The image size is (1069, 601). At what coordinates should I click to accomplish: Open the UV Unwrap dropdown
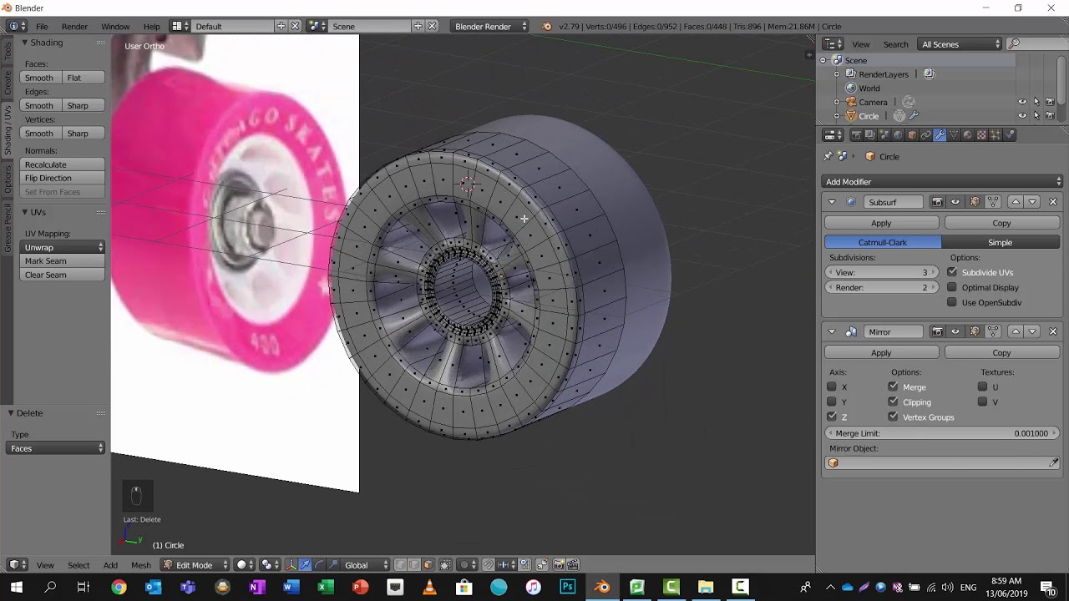(x=63, y=247)
